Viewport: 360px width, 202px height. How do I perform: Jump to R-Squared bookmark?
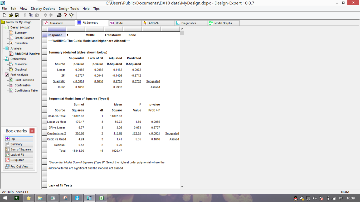(19, 160)
